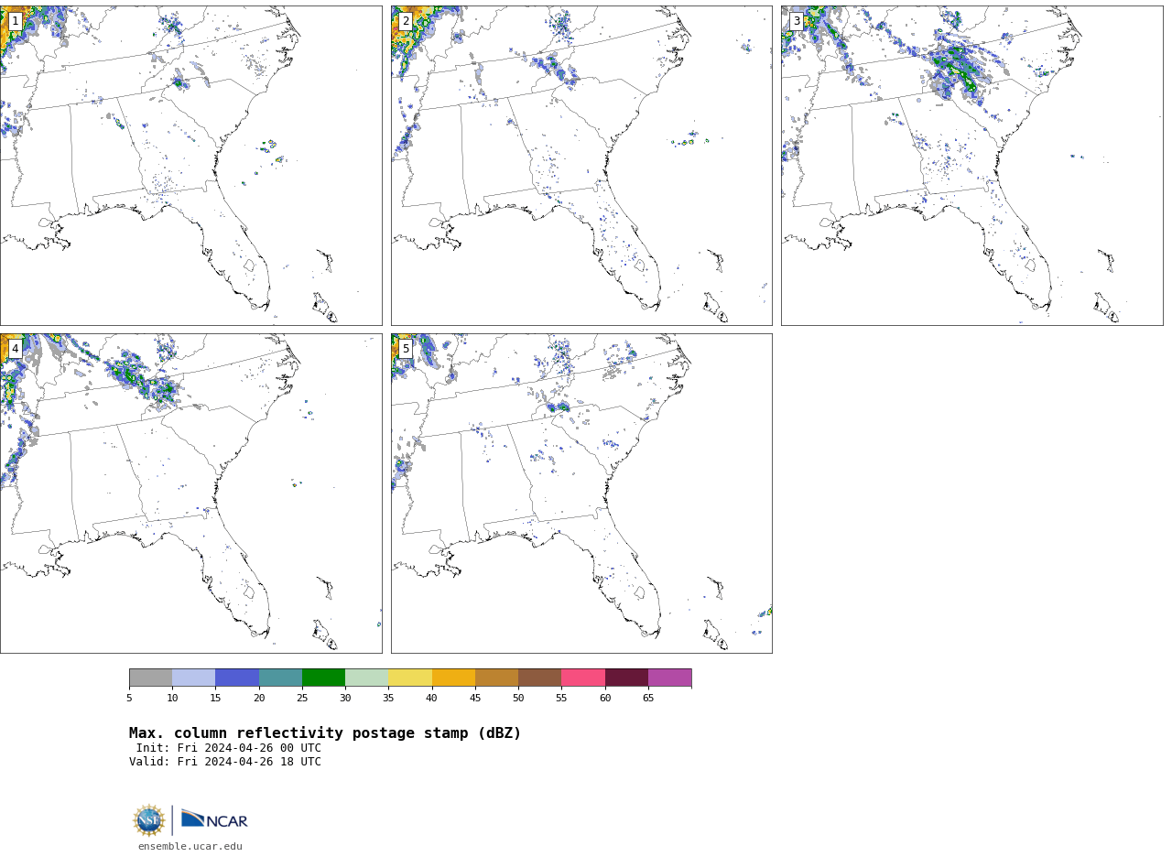Click the NSF logo icon

(149, 820)
